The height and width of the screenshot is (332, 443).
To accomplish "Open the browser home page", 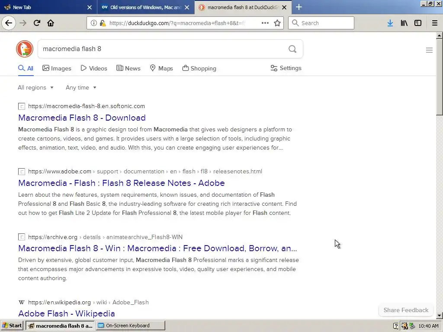I will (51, 23).
